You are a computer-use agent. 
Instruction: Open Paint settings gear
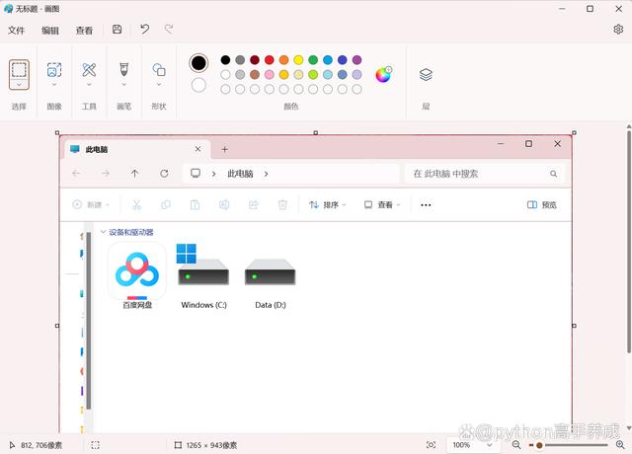click(618, 30)
